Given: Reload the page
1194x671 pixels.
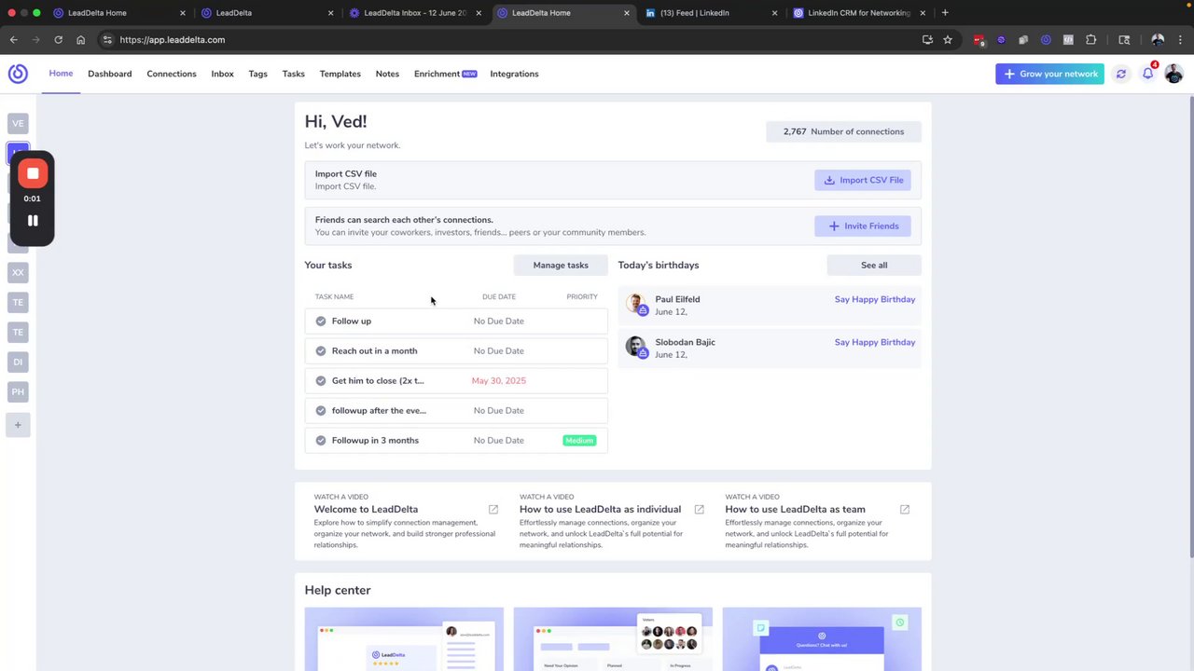Looking at the screenshot, I should pyautogui.click(x=58, y=40).
